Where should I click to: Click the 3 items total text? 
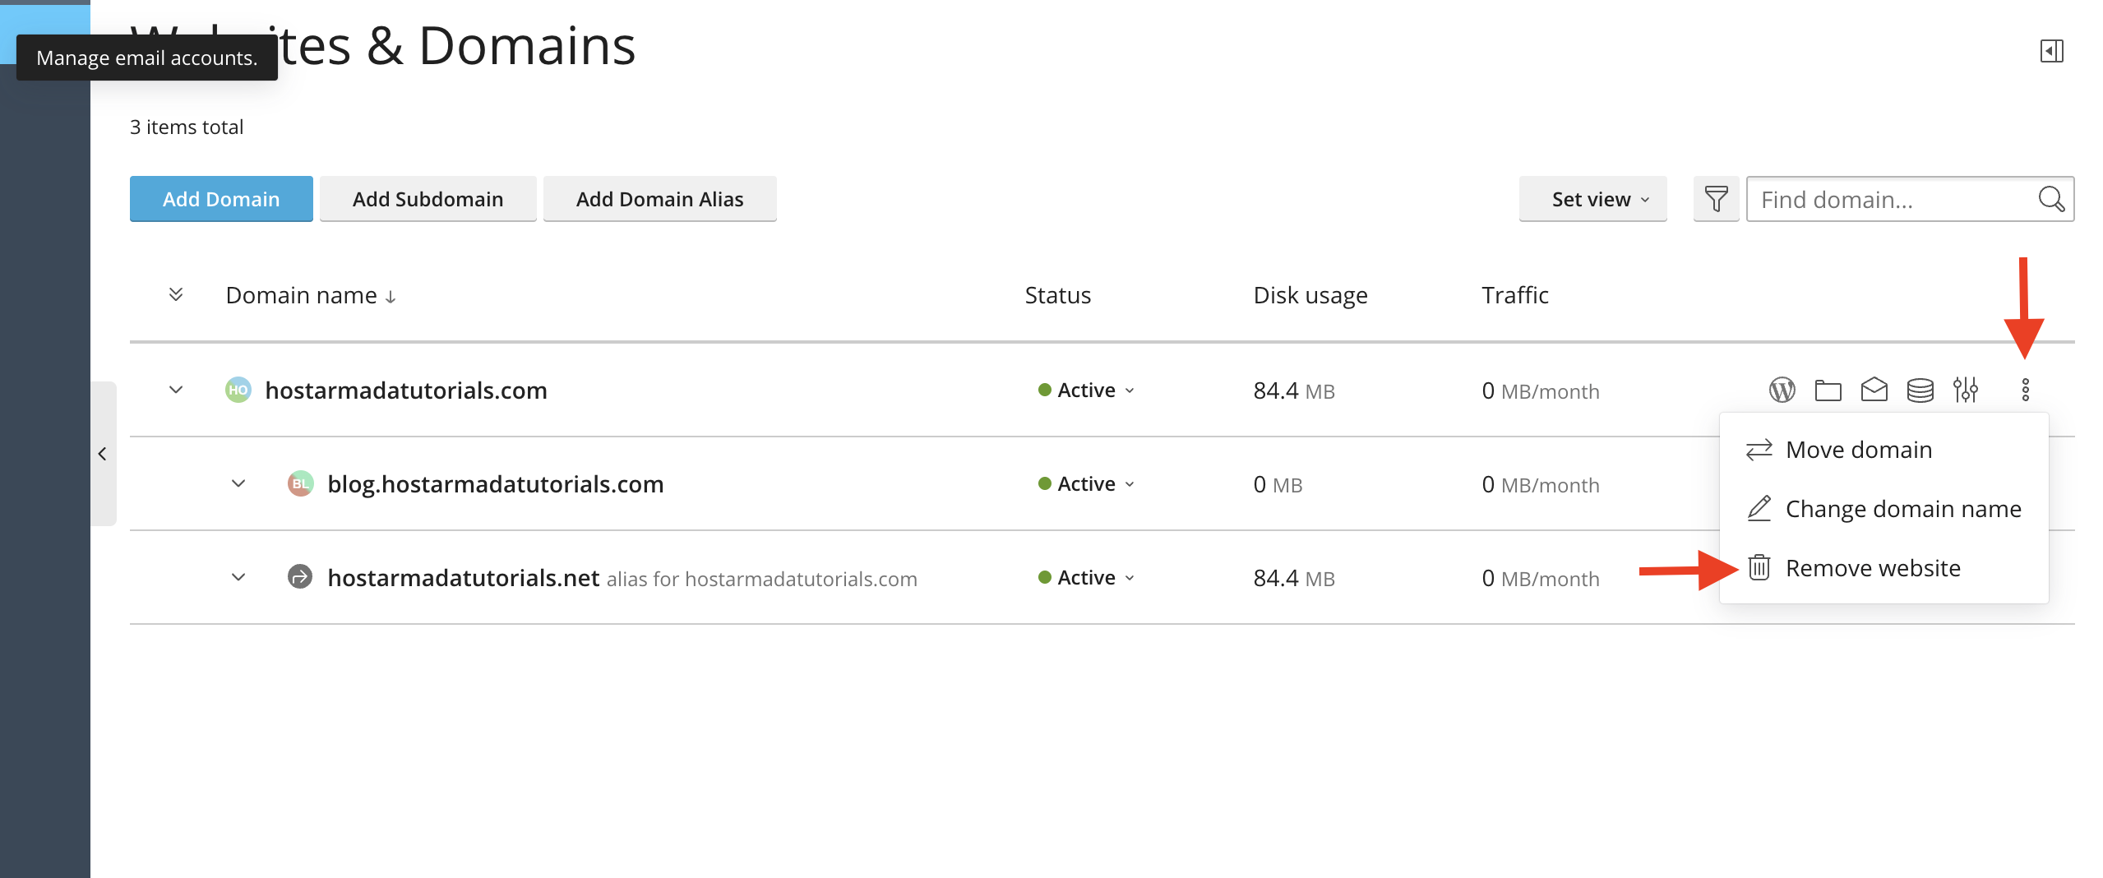coord(187,127)
